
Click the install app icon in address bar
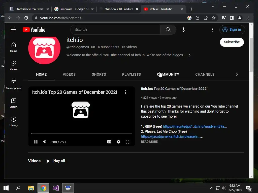(198, 18)
